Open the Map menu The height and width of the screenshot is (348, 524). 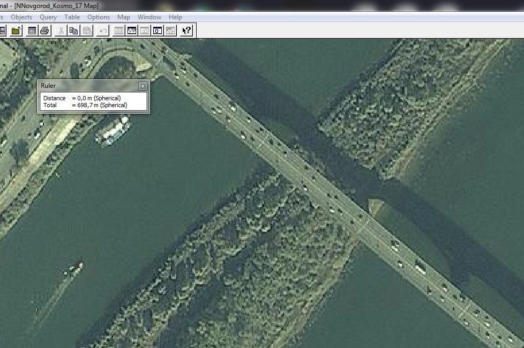click(x=124, y=17)
